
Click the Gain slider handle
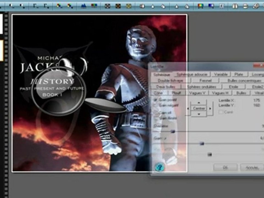[x=202, y=144]
